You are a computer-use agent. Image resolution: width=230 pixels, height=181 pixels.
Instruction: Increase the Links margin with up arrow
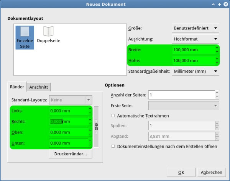[90, 109]
